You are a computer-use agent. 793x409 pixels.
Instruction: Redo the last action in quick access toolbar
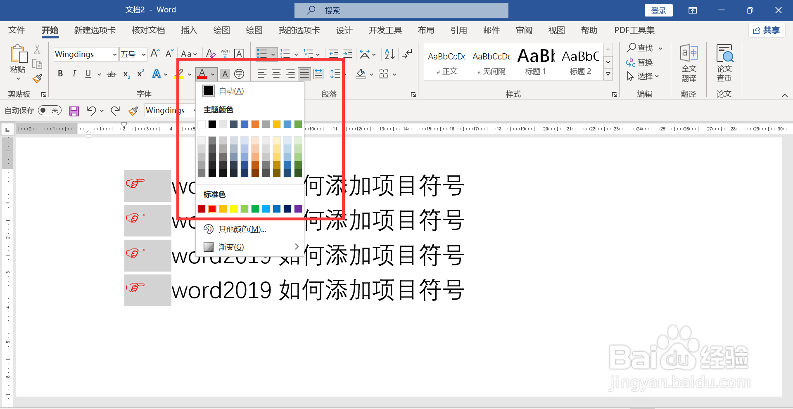tap(115, 111)
